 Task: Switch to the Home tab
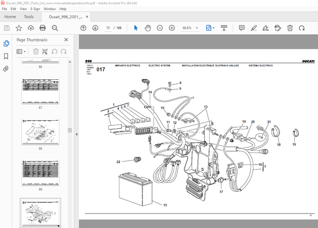pyautogui.click(x=10, y=17)
